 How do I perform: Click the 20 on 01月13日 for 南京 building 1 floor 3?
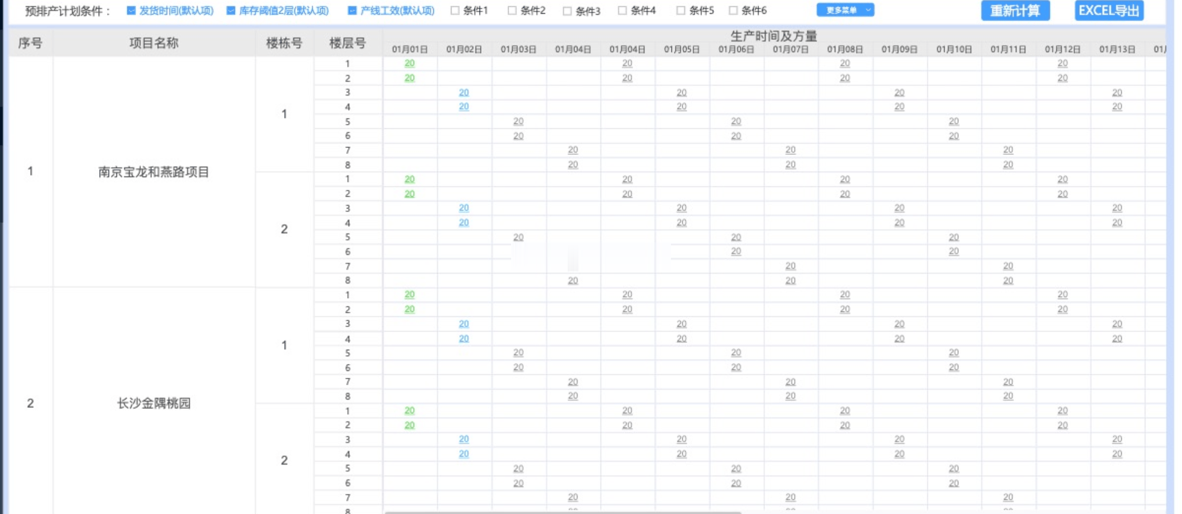pos(1117,92)
